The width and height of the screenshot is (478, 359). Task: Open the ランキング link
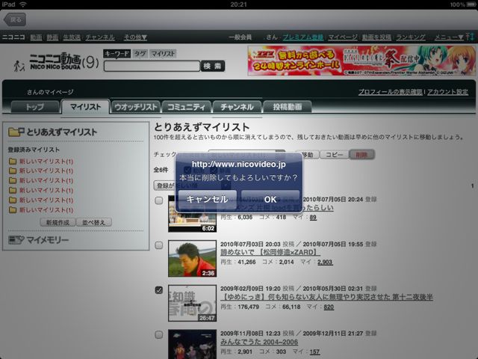click(x=411, y=37)
